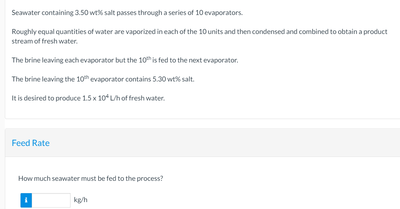Click the seawater feed answer input box
Image resolution: width=400 pixels, height=209 pixels.
click(x=51, y=200)
